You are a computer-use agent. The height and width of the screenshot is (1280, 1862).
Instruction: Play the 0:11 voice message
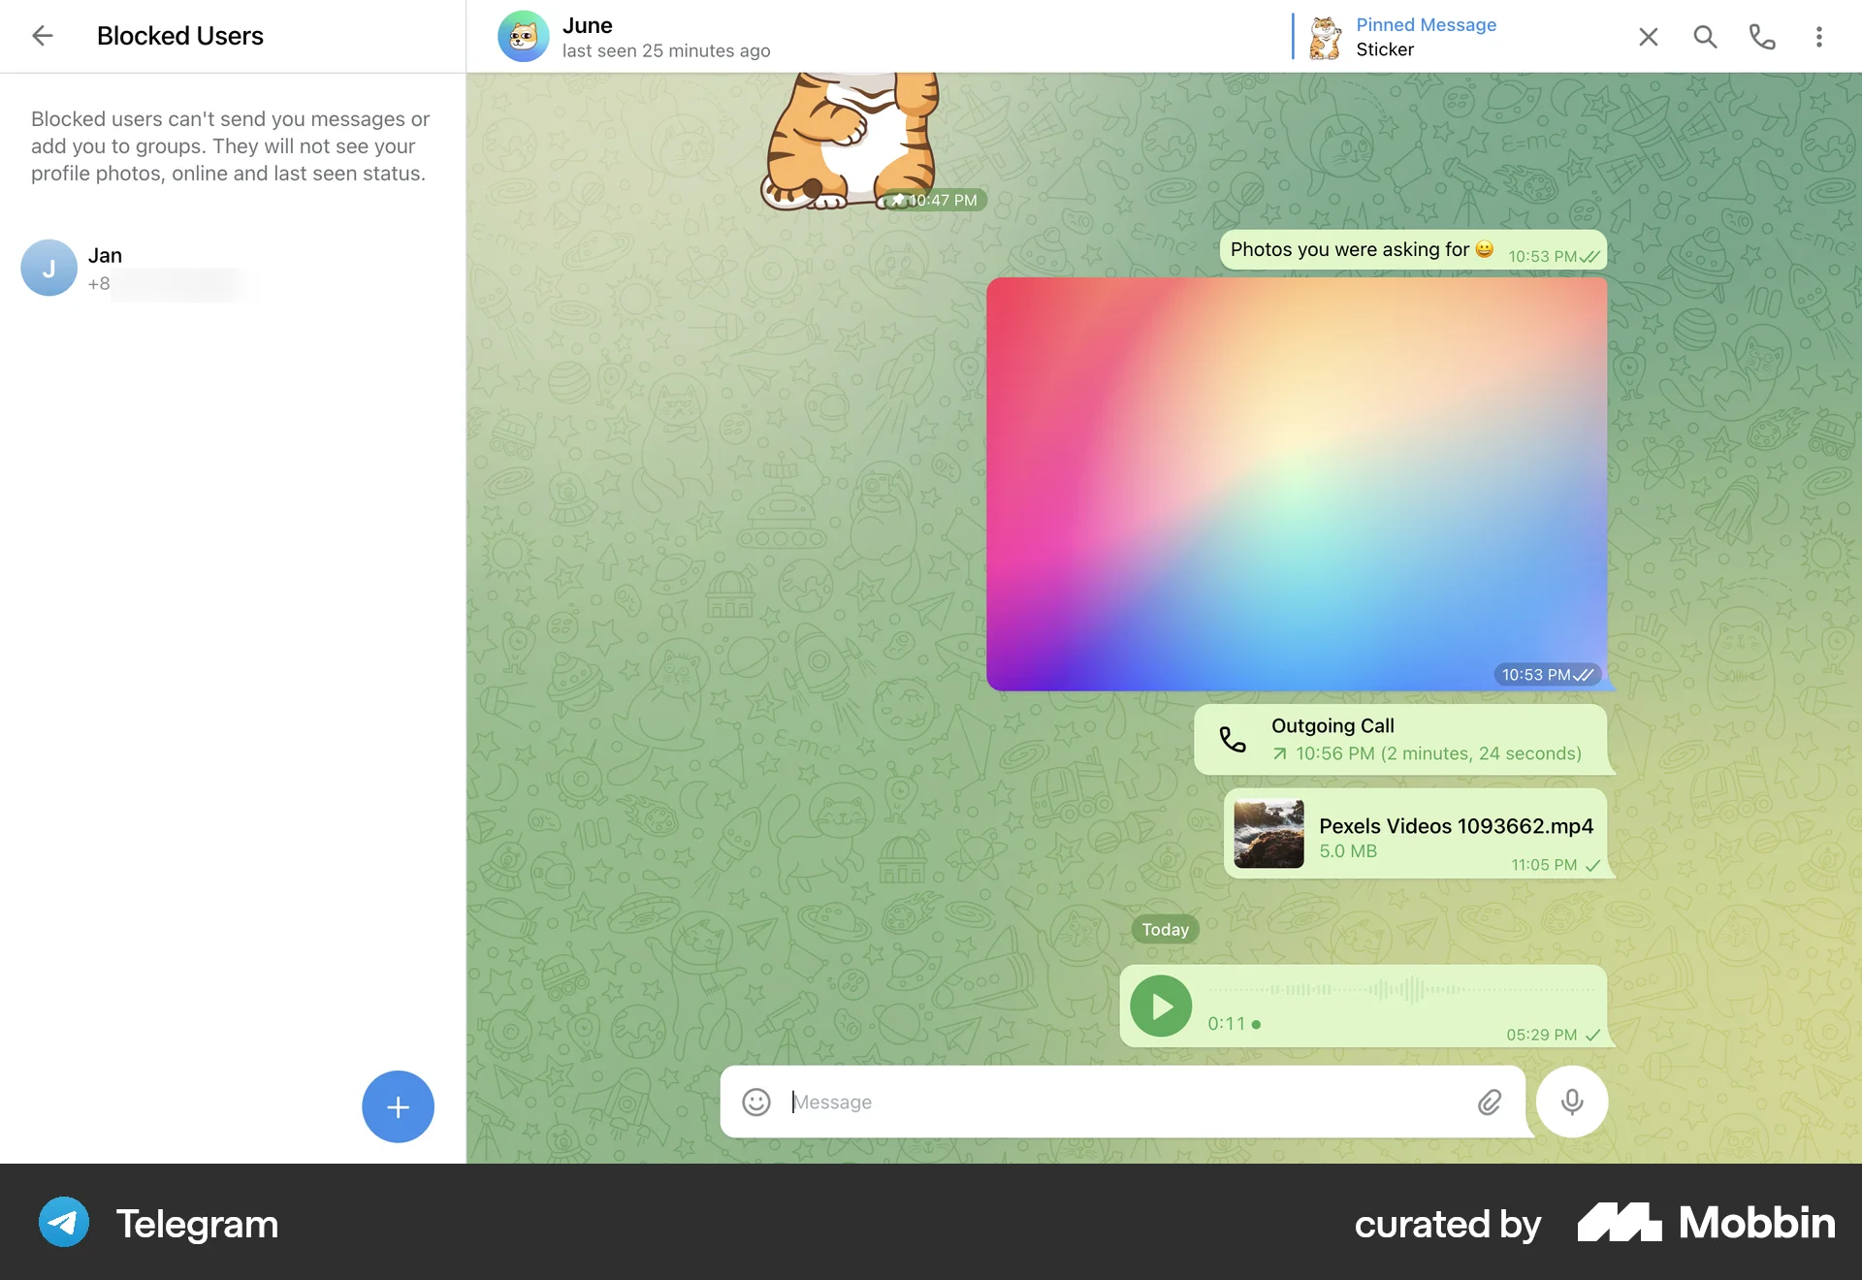1160,1007
